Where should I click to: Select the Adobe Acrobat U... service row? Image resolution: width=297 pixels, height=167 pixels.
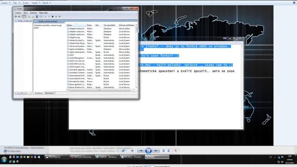pos(101,40)
